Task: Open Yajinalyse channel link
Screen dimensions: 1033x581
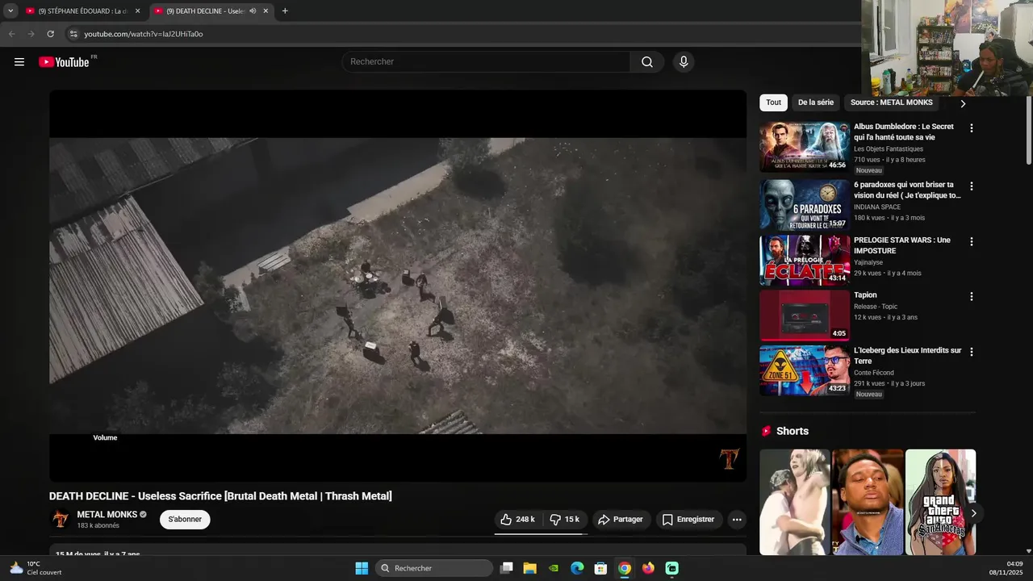Action: pyautogui.click(x=868, y=262)
